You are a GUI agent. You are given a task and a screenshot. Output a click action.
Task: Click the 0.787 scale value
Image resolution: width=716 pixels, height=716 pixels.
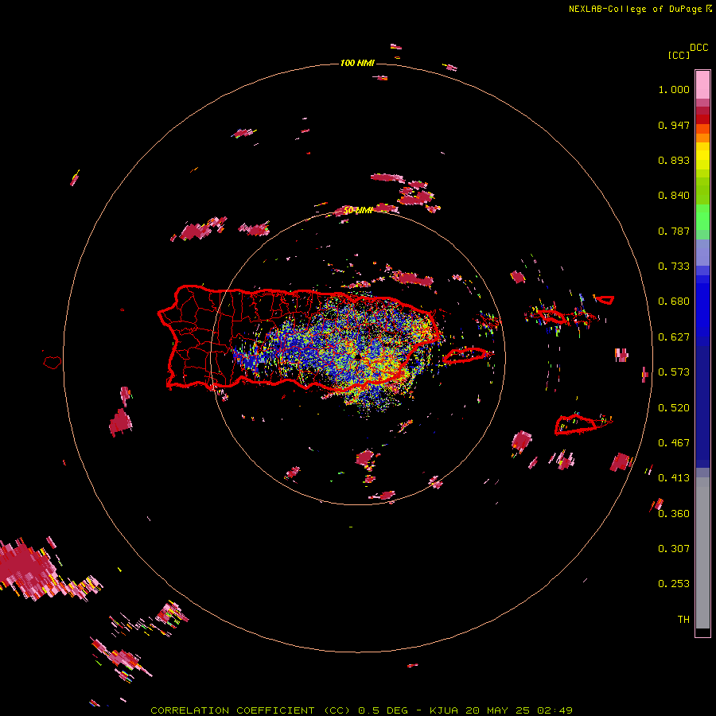click(x=674, y=231)
